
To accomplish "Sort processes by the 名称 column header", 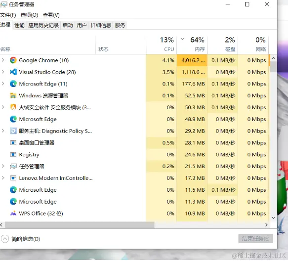I will point(48,45).
